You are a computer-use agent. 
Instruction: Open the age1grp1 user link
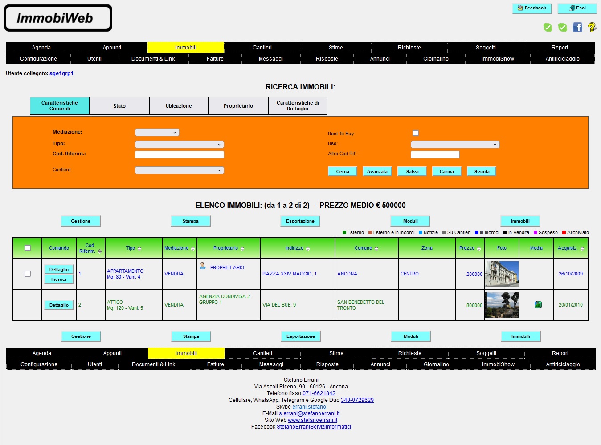point(61,73)
